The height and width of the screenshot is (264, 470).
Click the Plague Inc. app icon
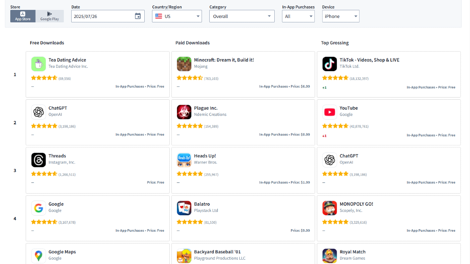[x=184, y=112]
